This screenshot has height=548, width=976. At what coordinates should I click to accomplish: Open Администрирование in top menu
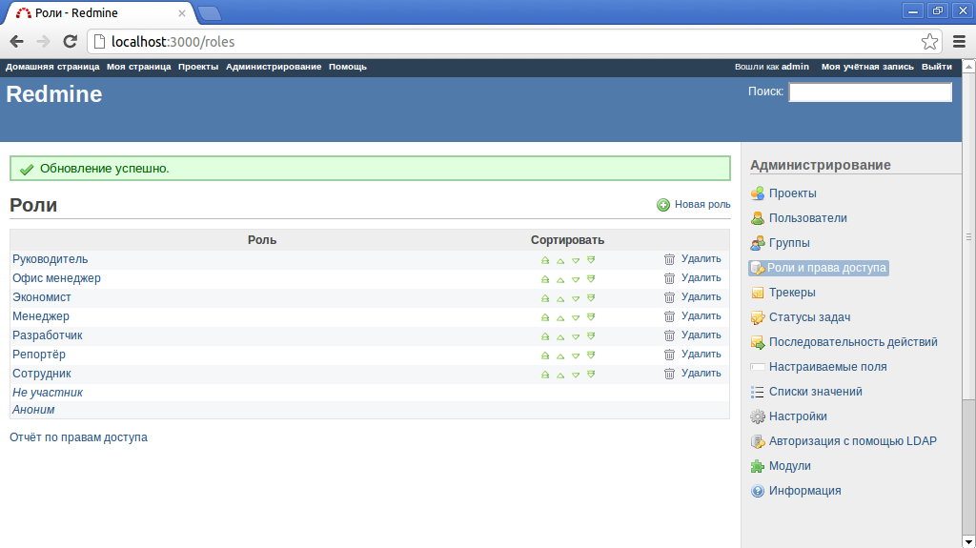(274, 67)
